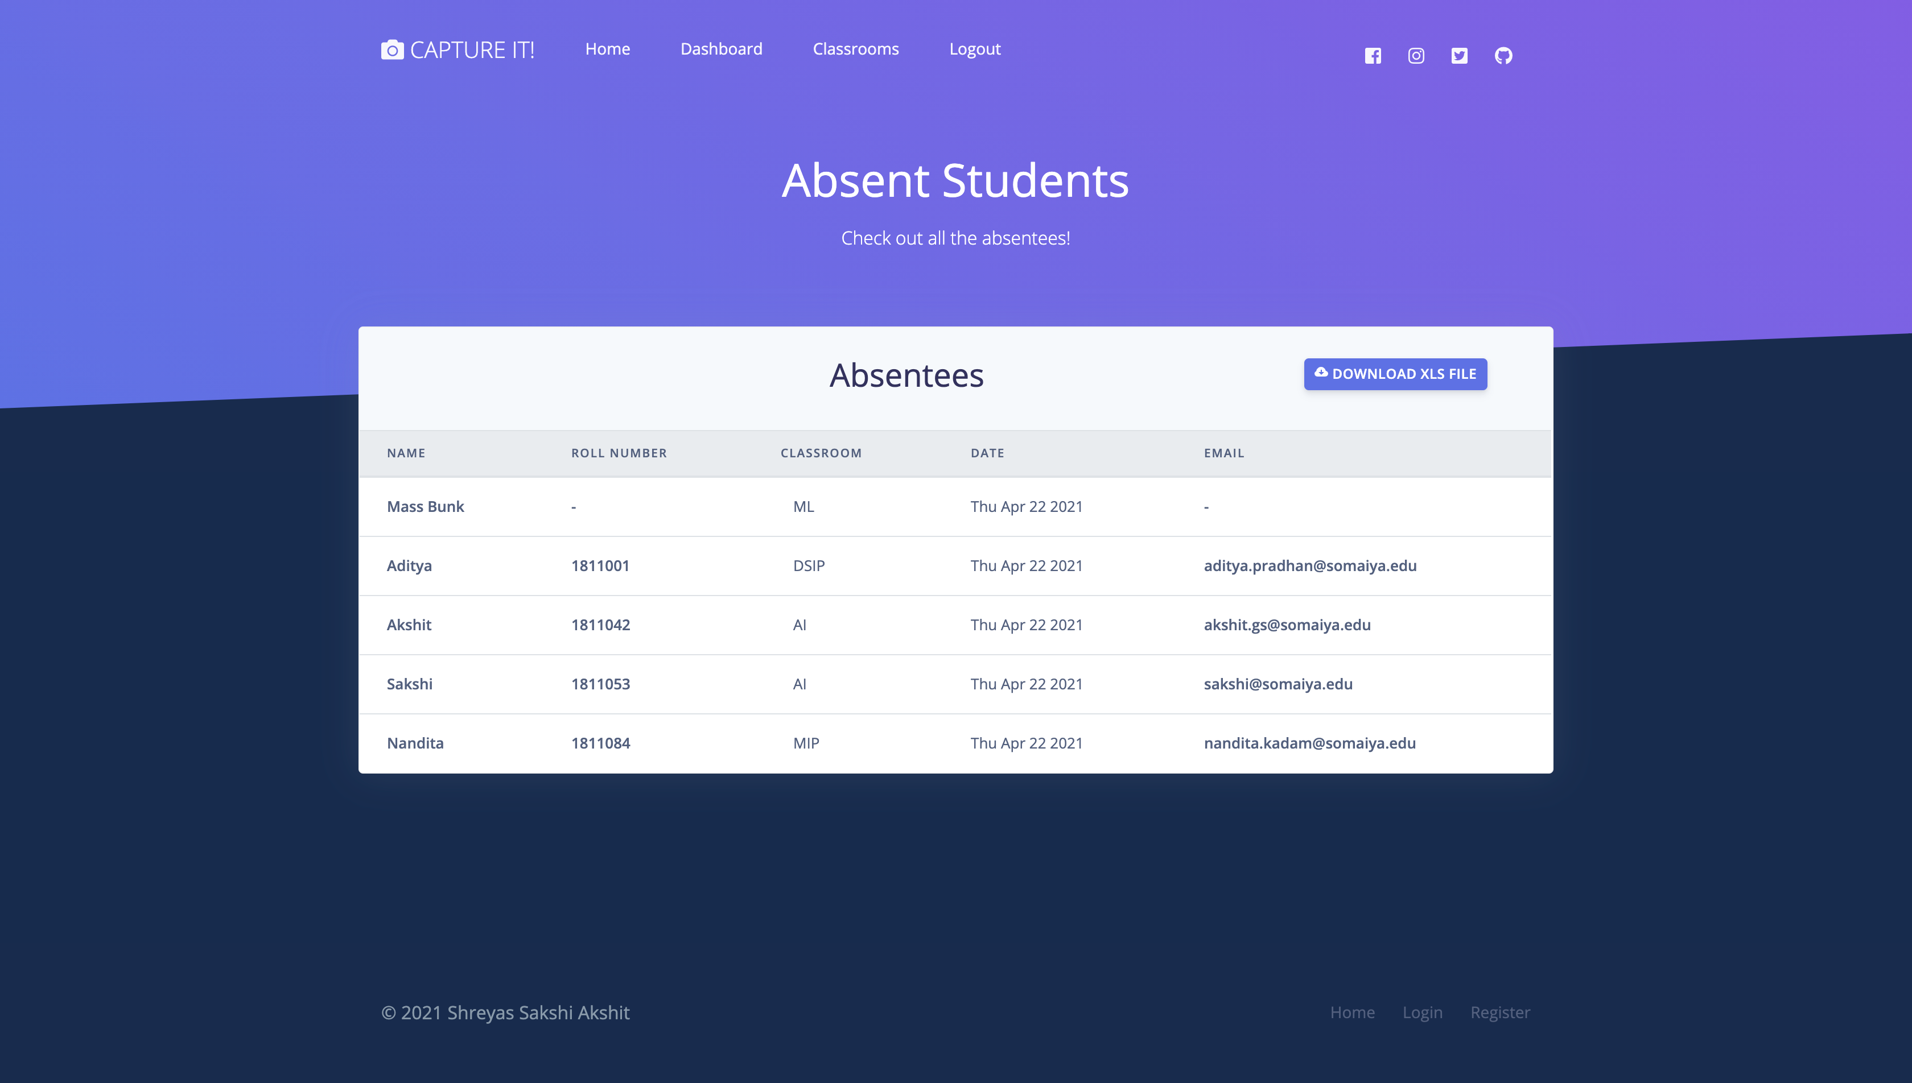Image resolution: width=1912 pixels, height=1083 pixels.
Task: Open the Facebook icon link
Action: (1373, 56)
